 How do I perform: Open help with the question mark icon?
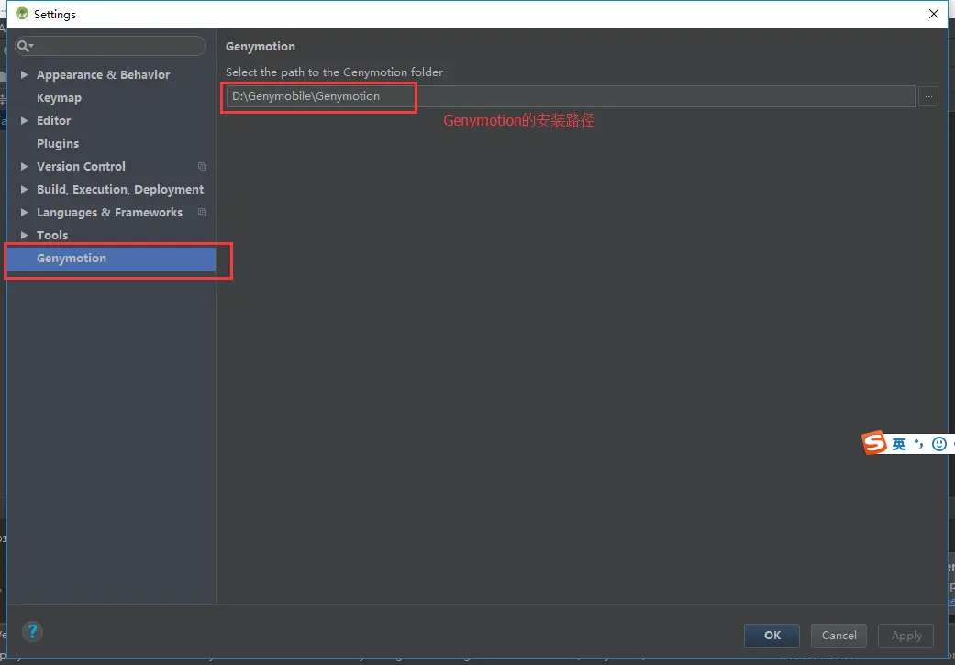[32, 631]
